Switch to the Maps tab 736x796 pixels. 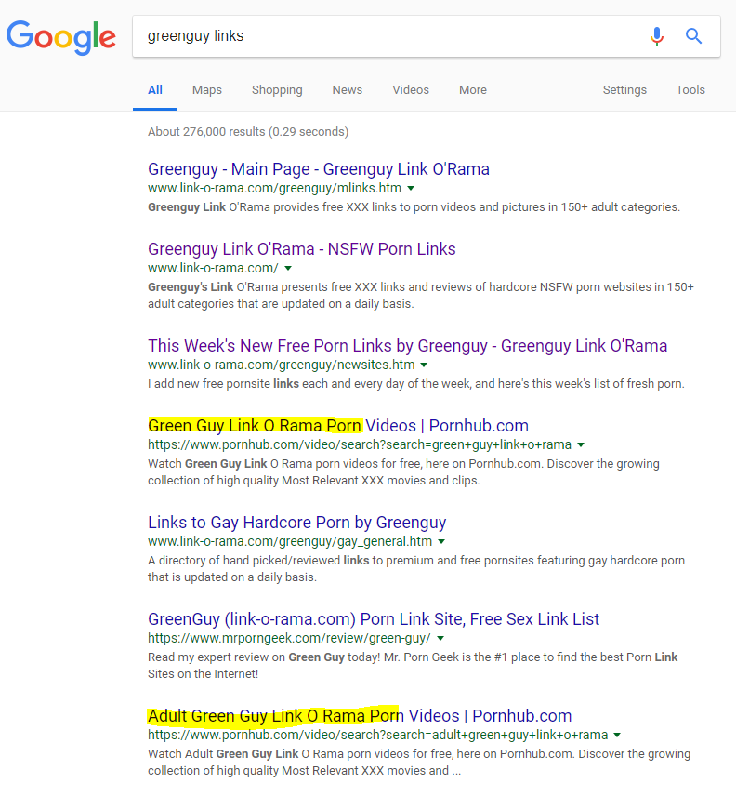tap(207, 90)
